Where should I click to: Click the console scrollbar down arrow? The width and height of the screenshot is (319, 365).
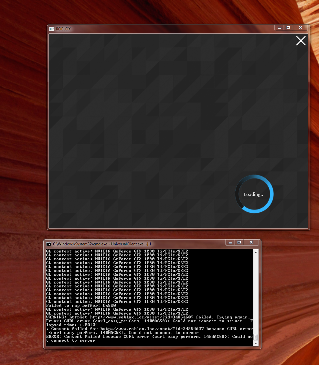pyautogui.click(x=256, y=343)
